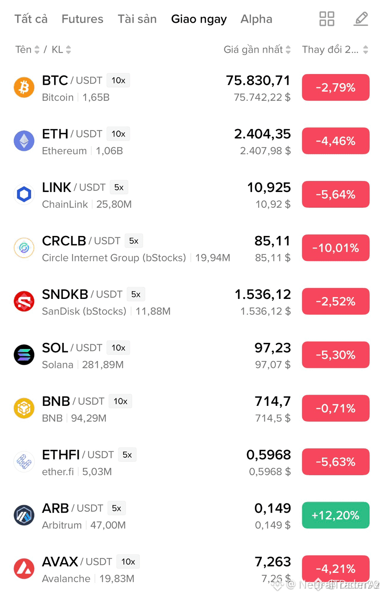Sort by Giá gần nhất price
The width and height of the screenshot is (383, 596).
coord(257,50)
